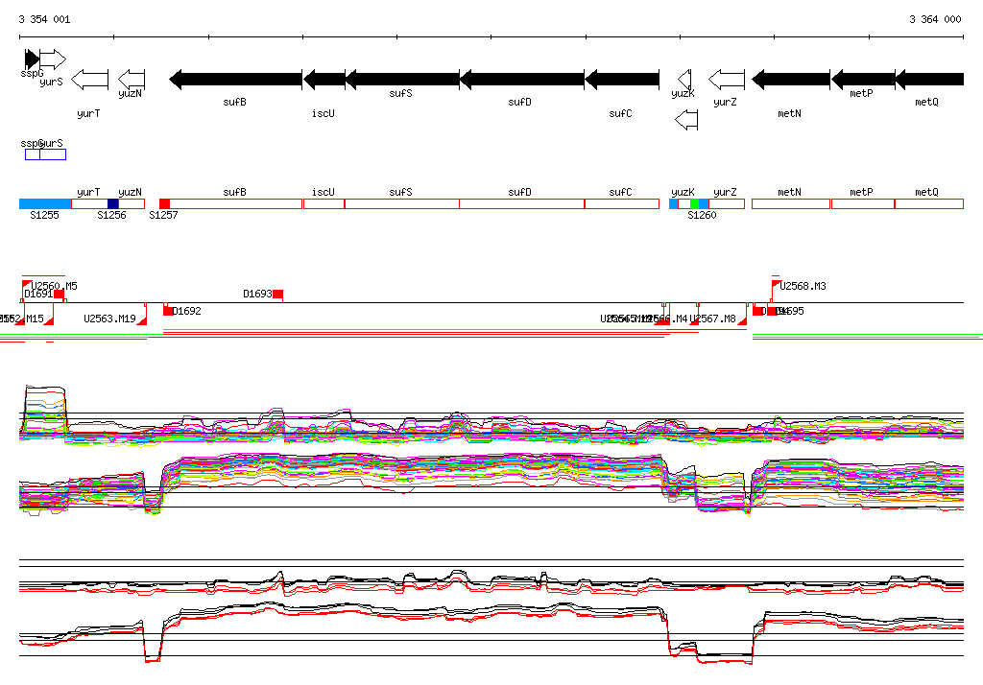983x685 pixels.
Task: Click the red outlined sufS segment box
Action: point(402,203)
